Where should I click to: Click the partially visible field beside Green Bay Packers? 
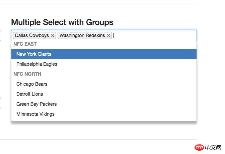[1, 103]
